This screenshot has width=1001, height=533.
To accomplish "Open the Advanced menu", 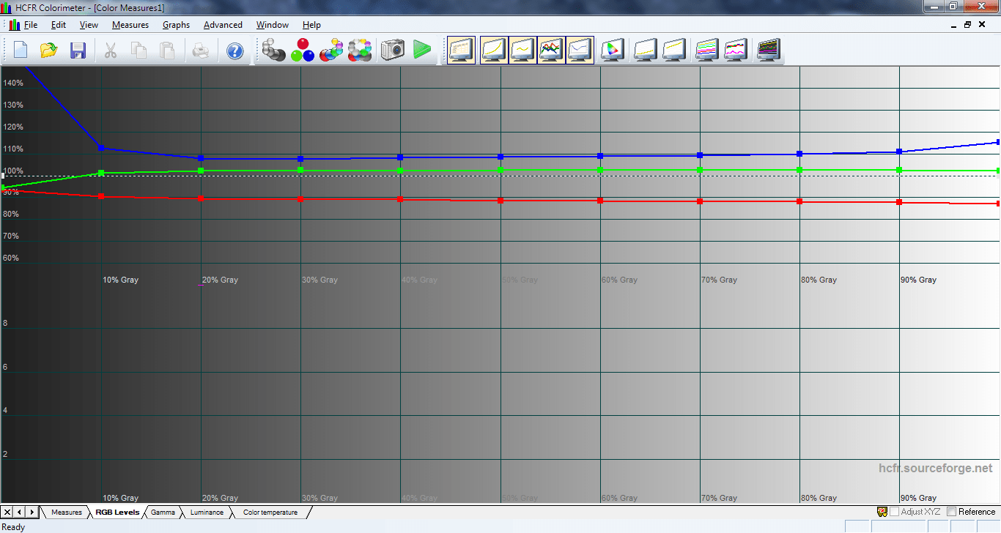I will tap(223, 25).
